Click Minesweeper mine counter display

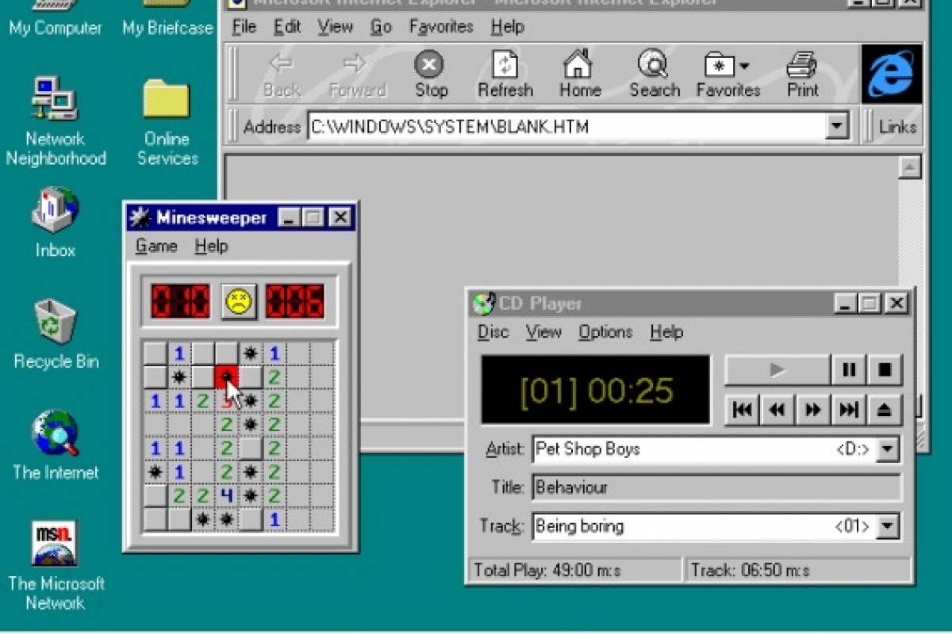pos(180,301)
